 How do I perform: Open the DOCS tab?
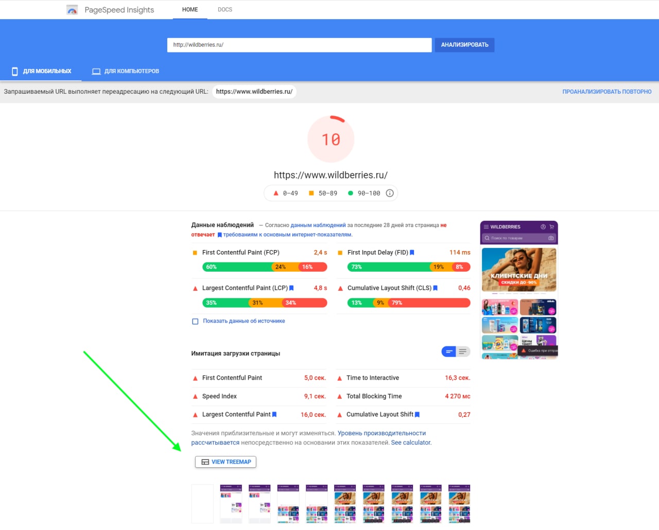(x=225, y=10)
